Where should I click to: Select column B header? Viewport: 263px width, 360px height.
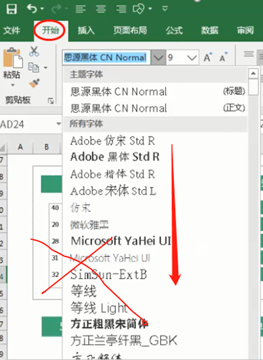pyautogui.click(x=47, y=147)
